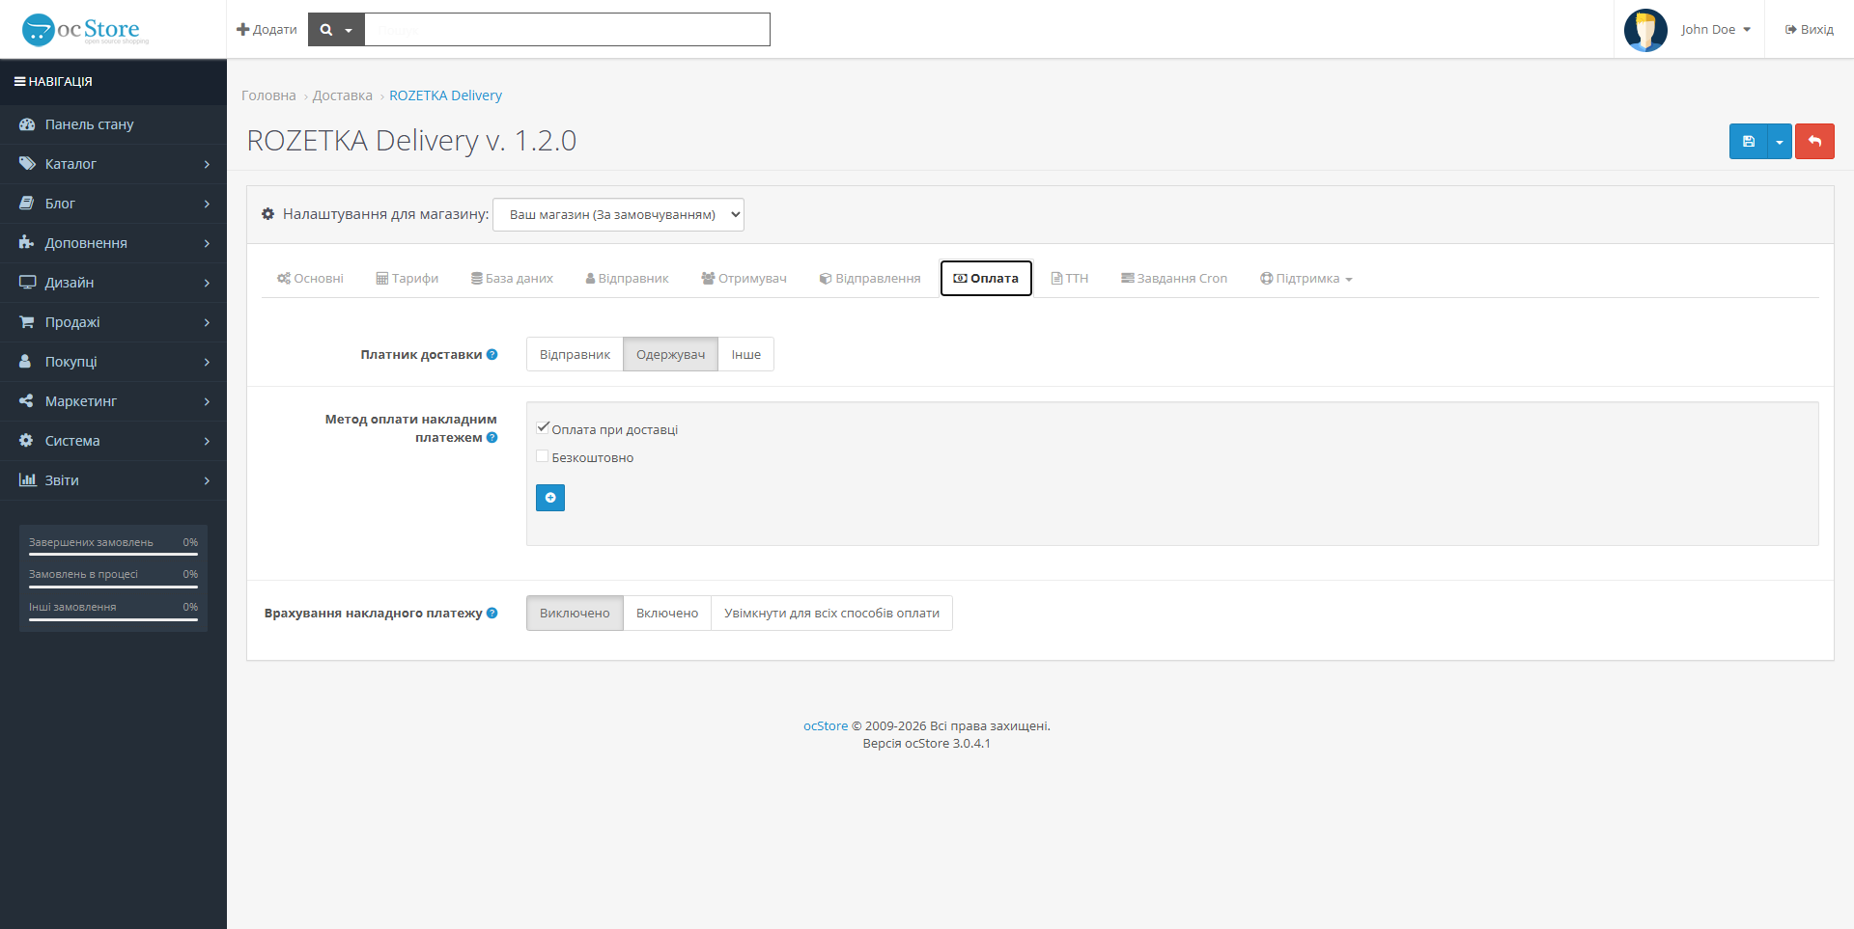Click the Система gear icon
This screenshot has height=929, width=1854.
(x=26, y=441)
